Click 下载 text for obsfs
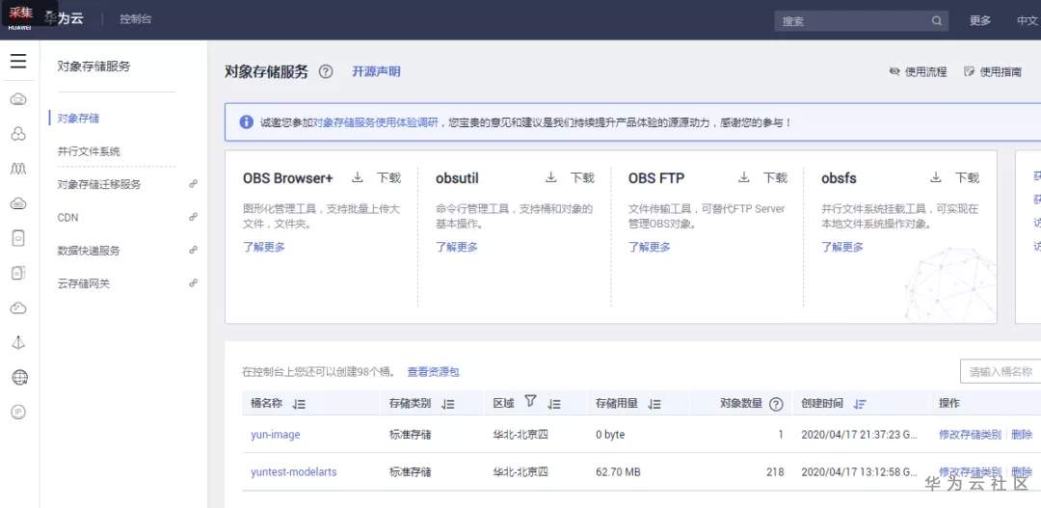Viewport: 1041px width, 508px height. 967,177
